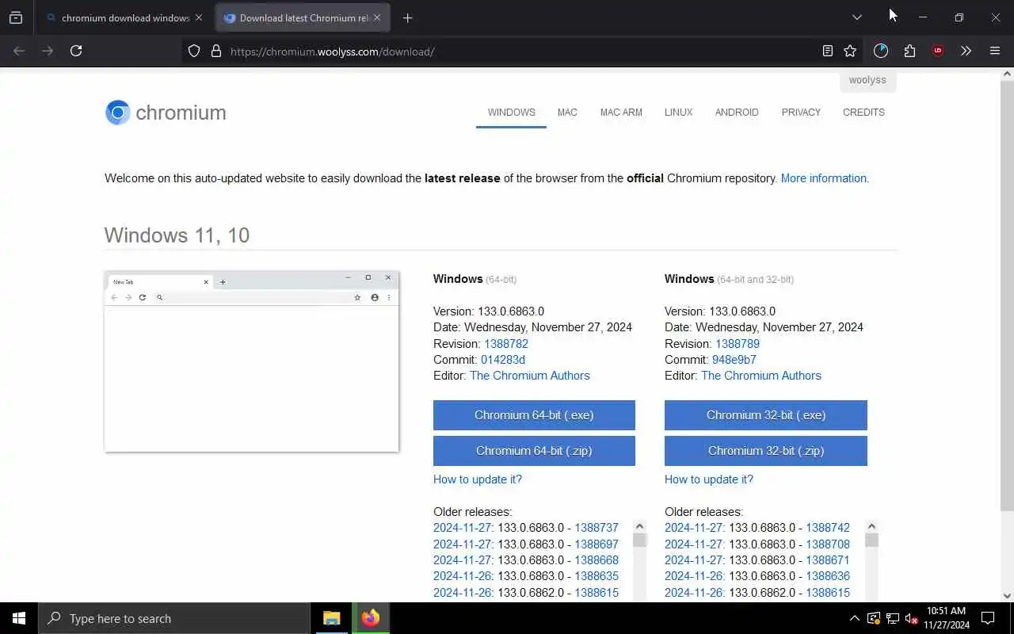The width and height of the screenshot is (1014, 634).
Task: Open revision 1388789 link
Action: coord(738,344)
